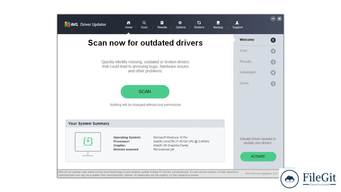Click step number 4 circle
The height and width of the screenshot is (192, 341).
[273, 73]
